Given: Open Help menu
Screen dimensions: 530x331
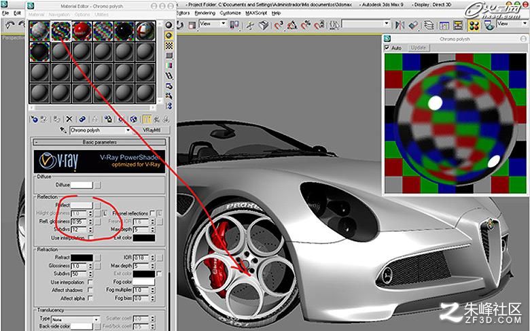Looking at the screenshot, I should point(276,13).
